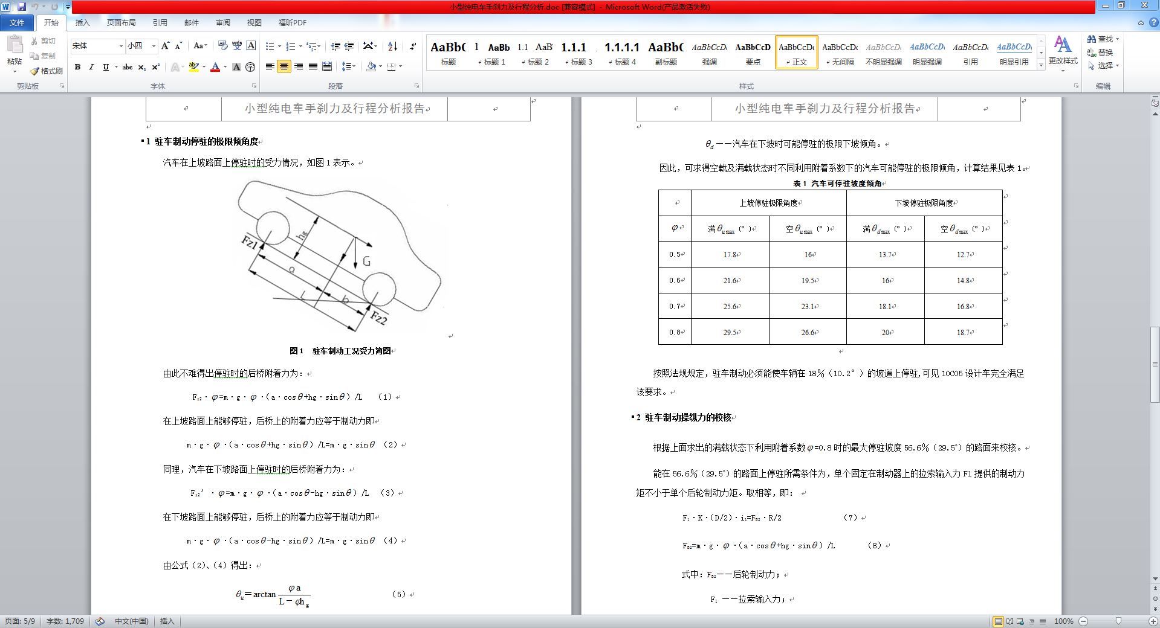Click the vertical scrollbar thumb
The width and height of the screenshot is (1160, 628).
1155,364
